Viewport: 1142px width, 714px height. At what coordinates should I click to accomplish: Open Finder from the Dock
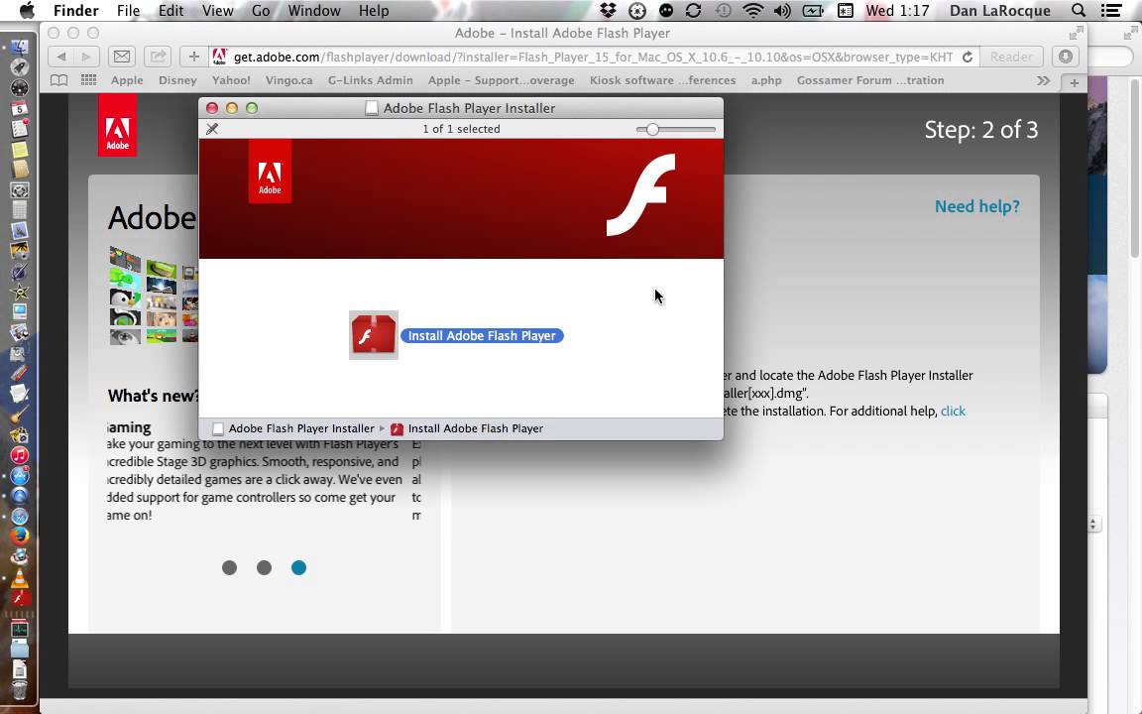point(20,48)
